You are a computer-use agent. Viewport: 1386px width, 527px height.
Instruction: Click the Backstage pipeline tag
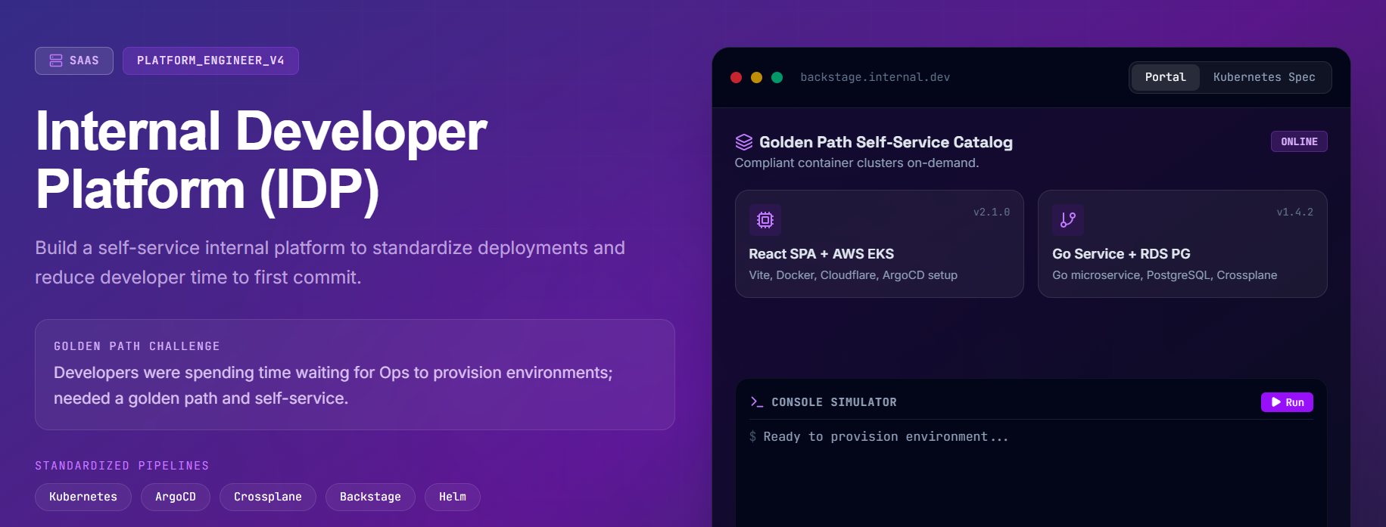tap(370, 497)
